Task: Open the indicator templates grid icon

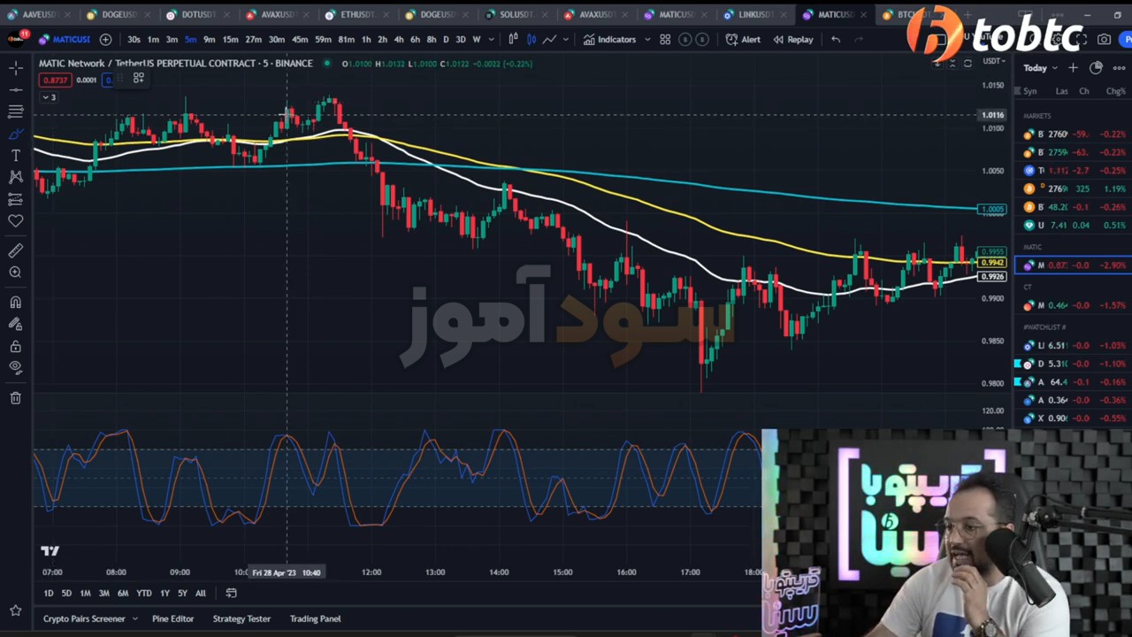Action: pos(665,39)
